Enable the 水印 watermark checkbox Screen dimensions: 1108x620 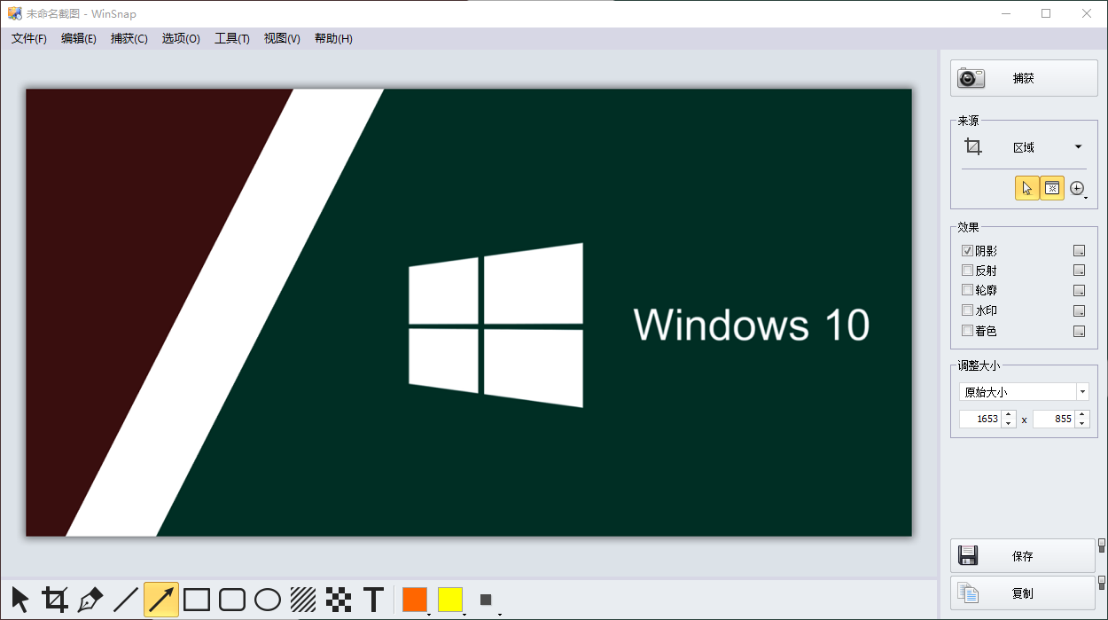[967, 310]
